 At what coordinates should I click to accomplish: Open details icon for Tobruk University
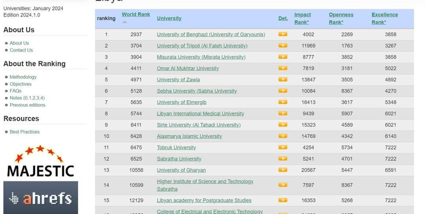pyautogui.click(x=283, y=148)
